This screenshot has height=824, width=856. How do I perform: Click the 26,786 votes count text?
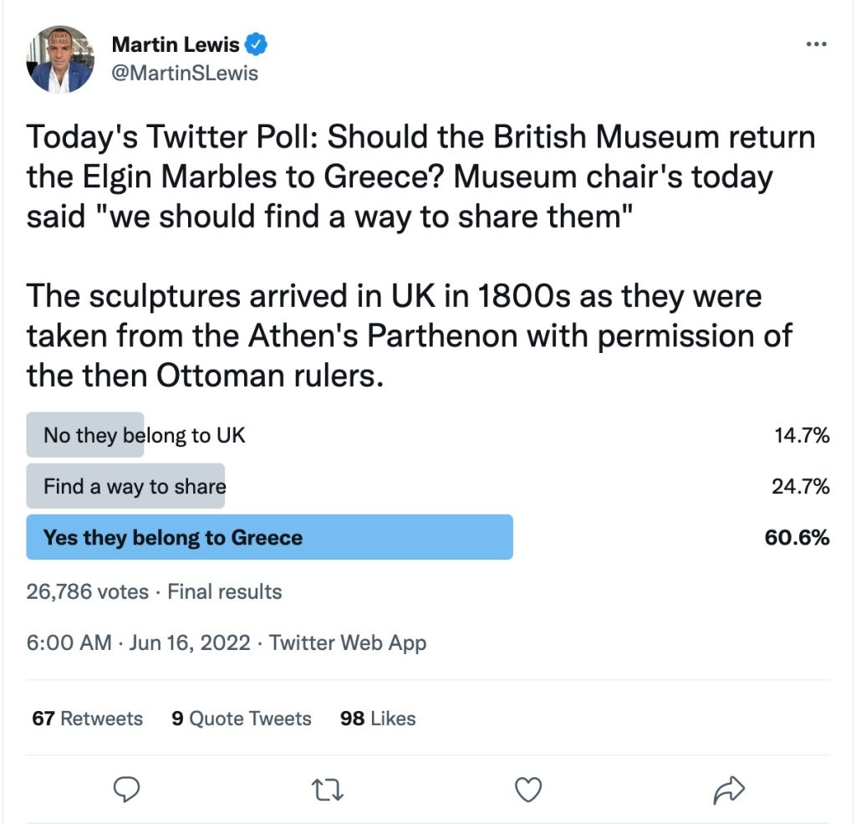click(87, 592)
